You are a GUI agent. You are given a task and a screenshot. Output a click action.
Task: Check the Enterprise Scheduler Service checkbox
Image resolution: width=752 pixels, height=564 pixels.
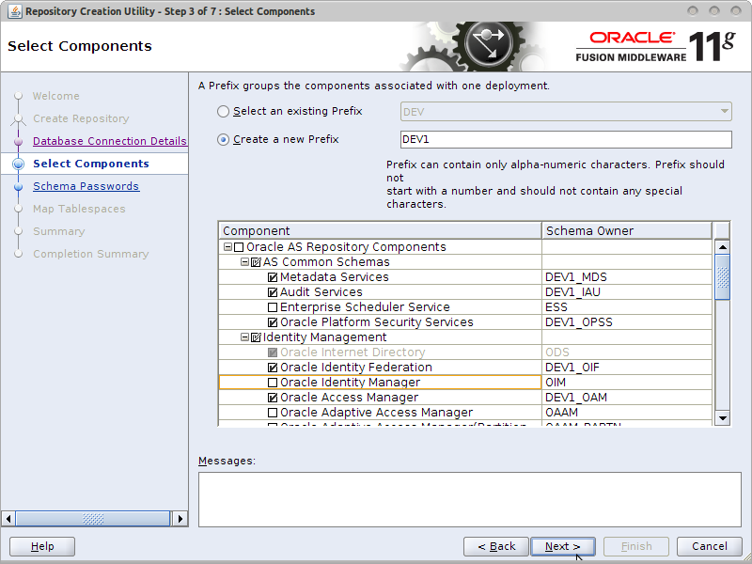pos(273,307)
